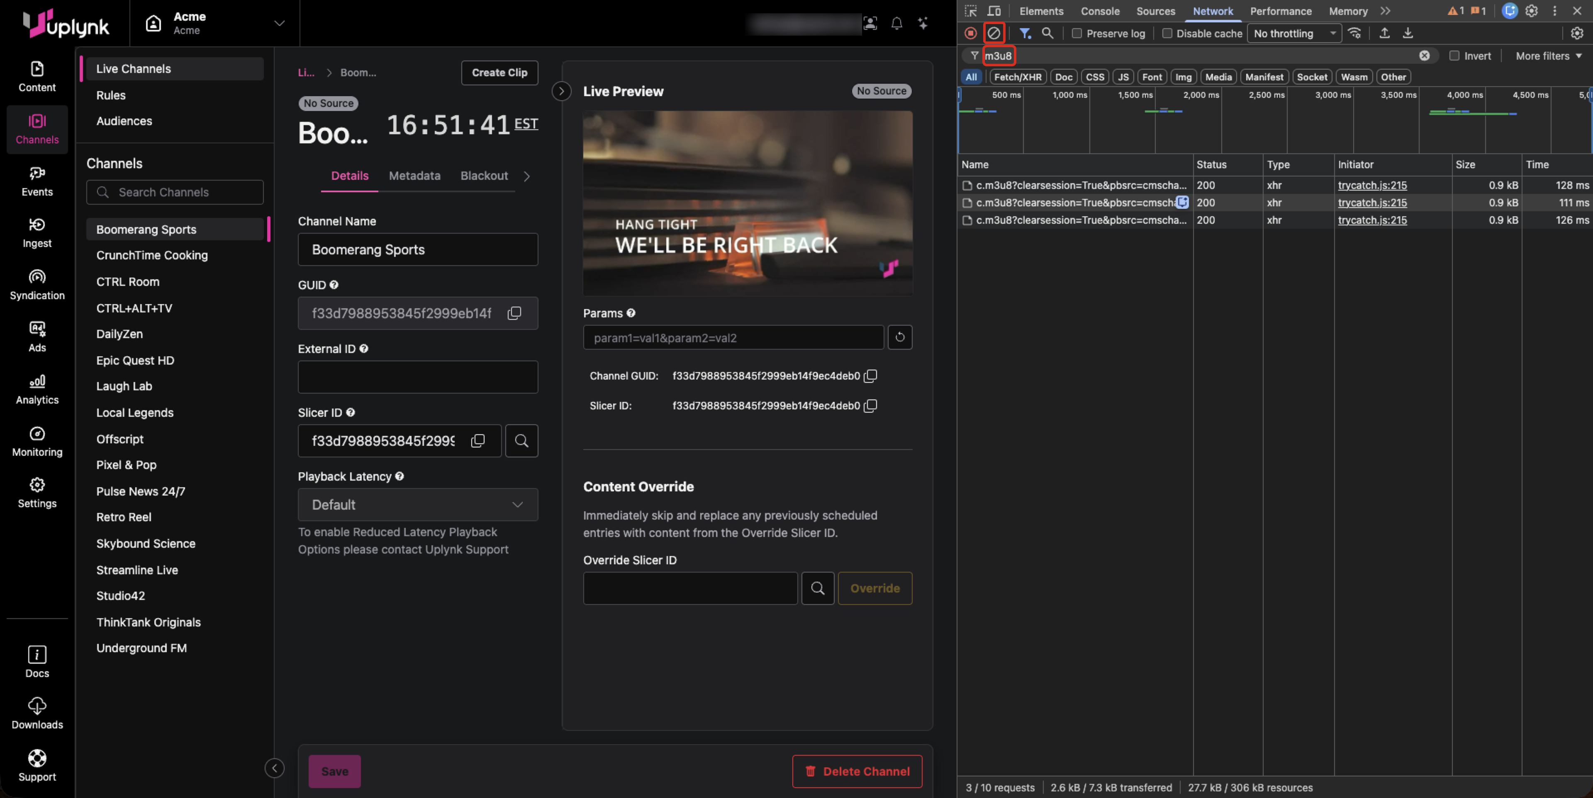Click the export HAR download icon
The width and height of the screenshot is (1593, 798).
pyautogui.click(x=1408, y=33)
